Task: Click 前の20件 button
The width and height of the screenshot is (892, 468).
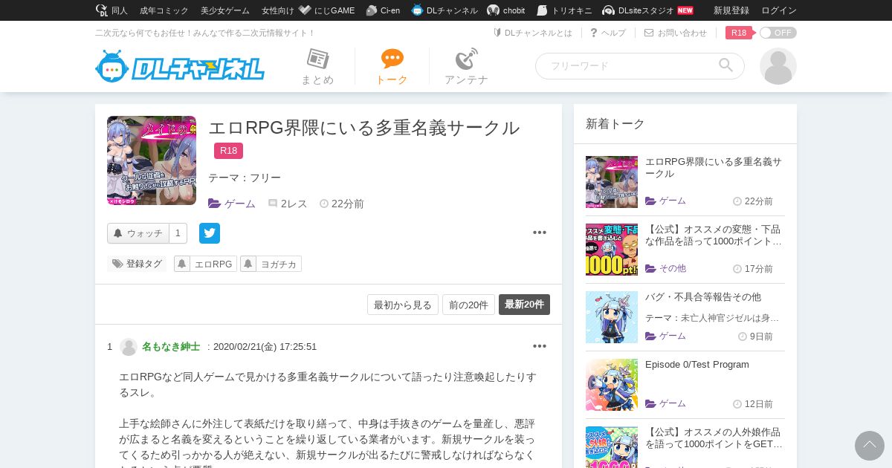Action: [x=468, y=305]
